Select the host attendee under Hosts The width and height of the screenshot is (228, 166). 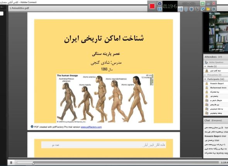[x=216, y=71]
